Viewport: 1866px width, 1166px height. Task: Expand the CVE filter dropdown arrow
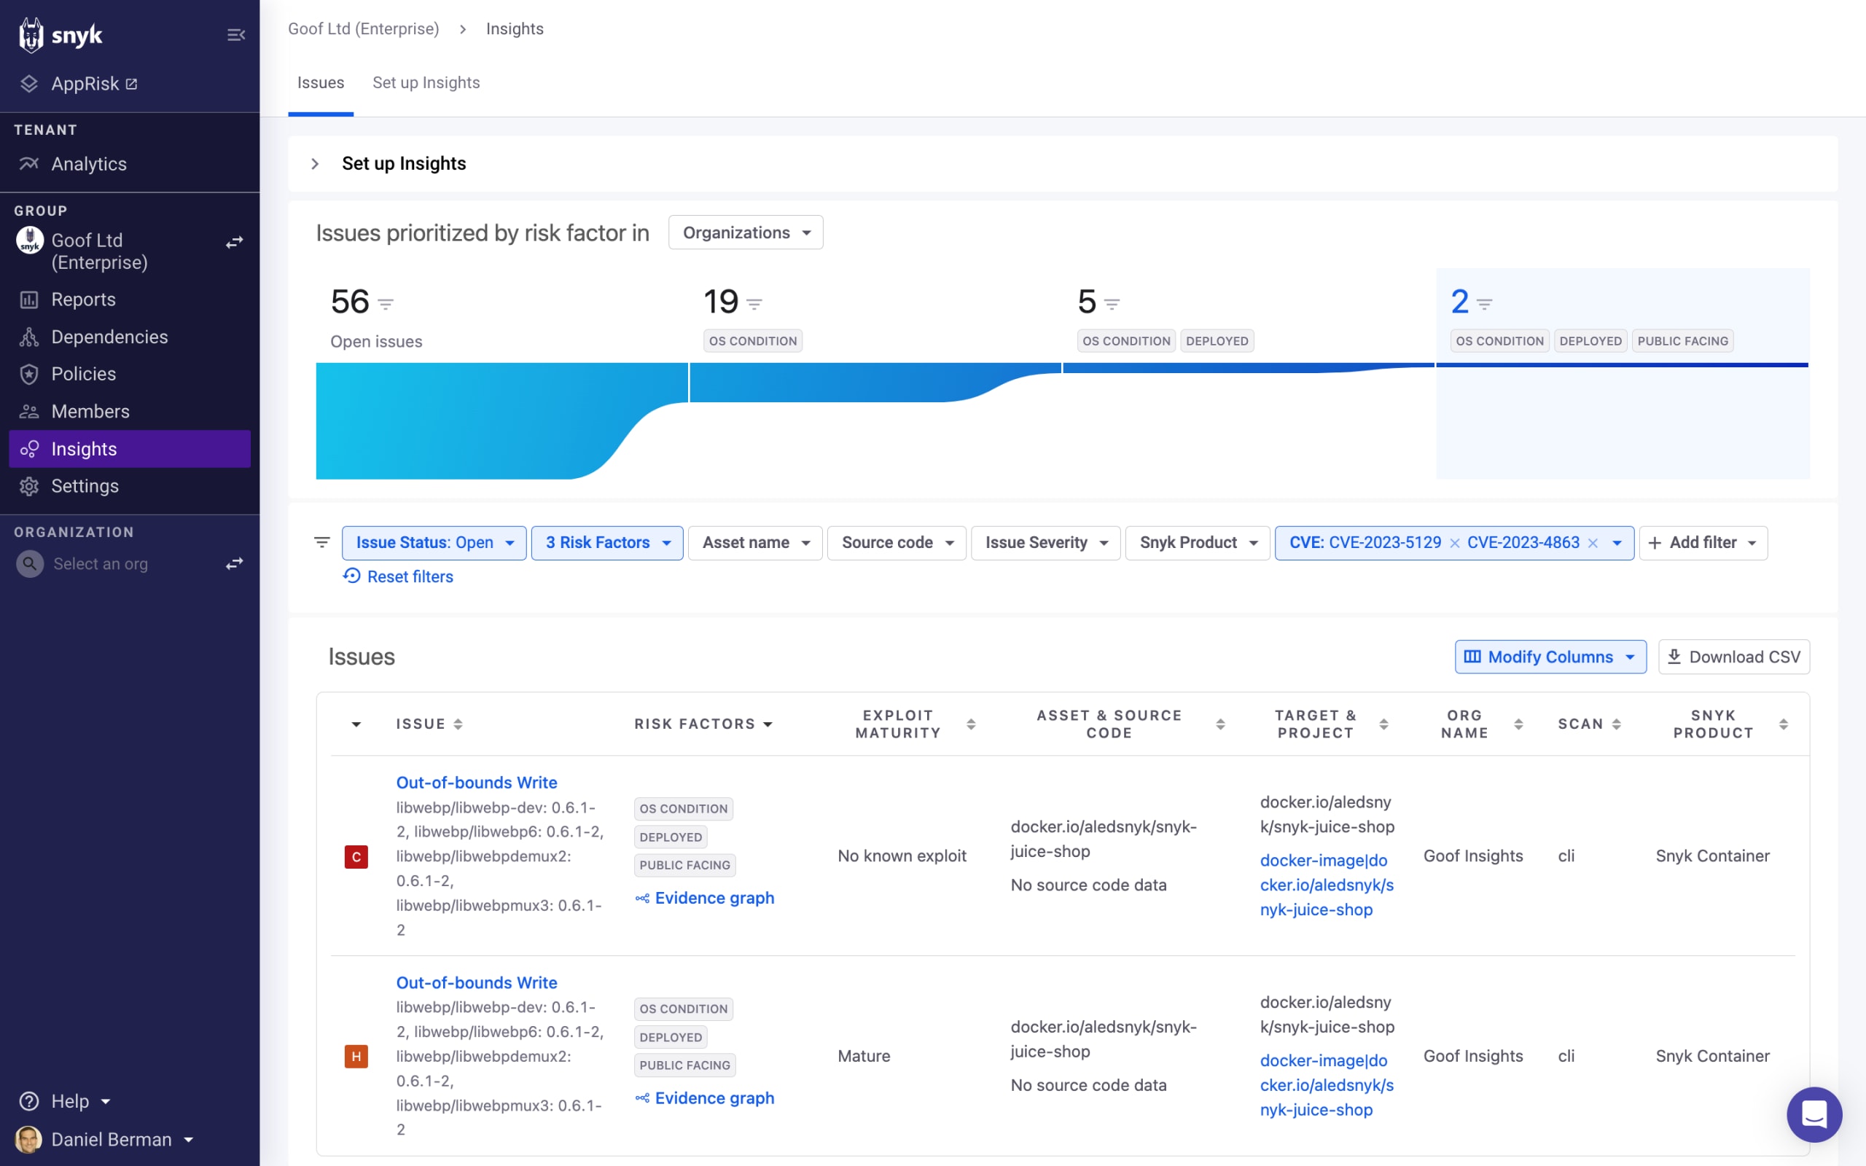[1617, 543]
